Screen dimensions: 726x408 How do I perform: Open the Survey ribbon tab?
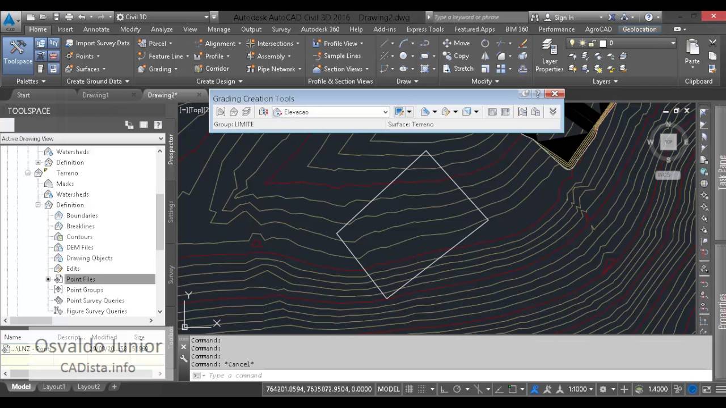[281, 29]
